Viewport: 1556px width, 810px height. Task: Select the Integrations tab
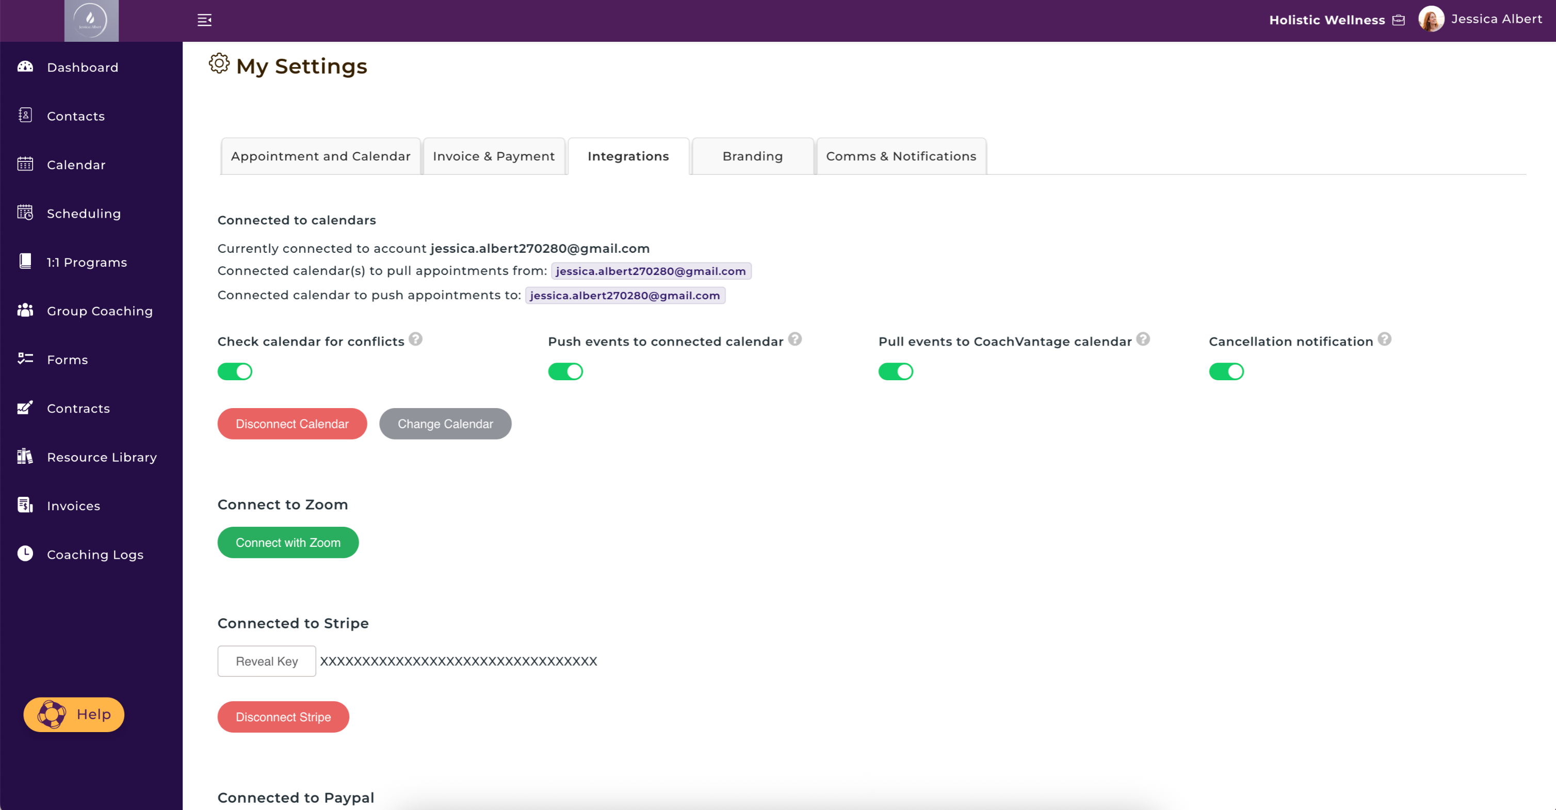tap(628, 156)
